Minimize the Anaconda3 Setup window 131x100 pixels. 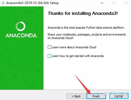(x=102, y=3)
